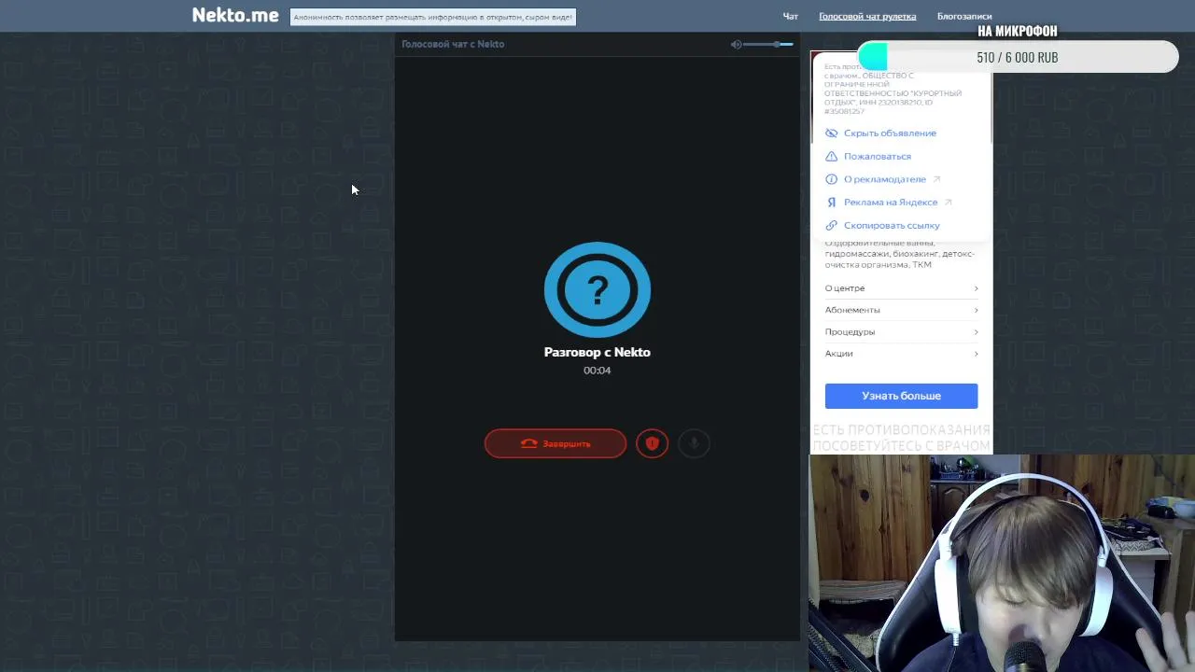This screenshot has width=1195, height=672.
Task: Expand the Процедуры row
Action: 901,331
